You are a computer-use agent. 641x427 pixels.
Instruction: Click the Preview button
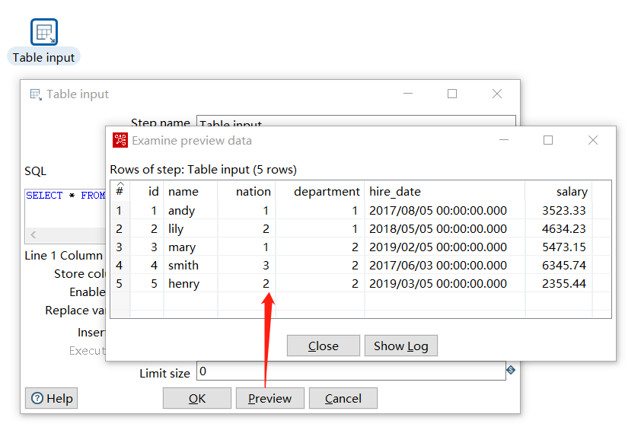269,398
